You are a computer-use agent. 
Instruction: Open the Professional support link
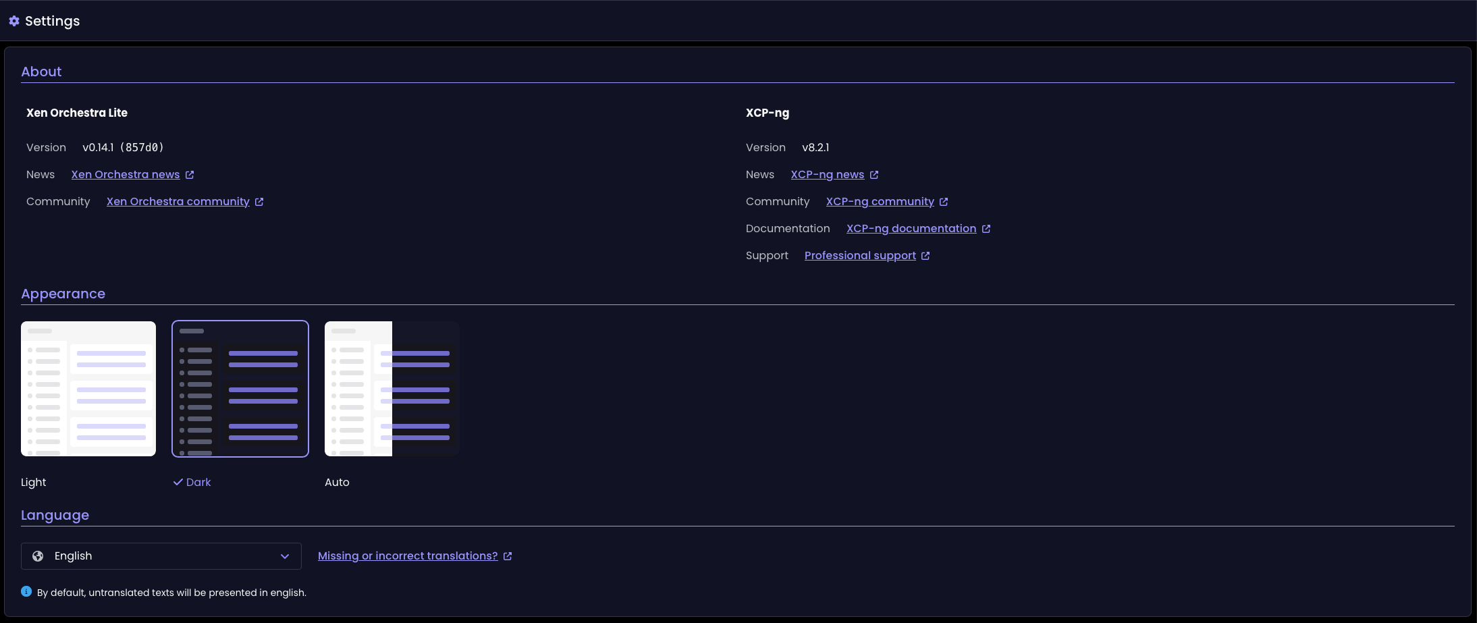(x=860, y=255)
